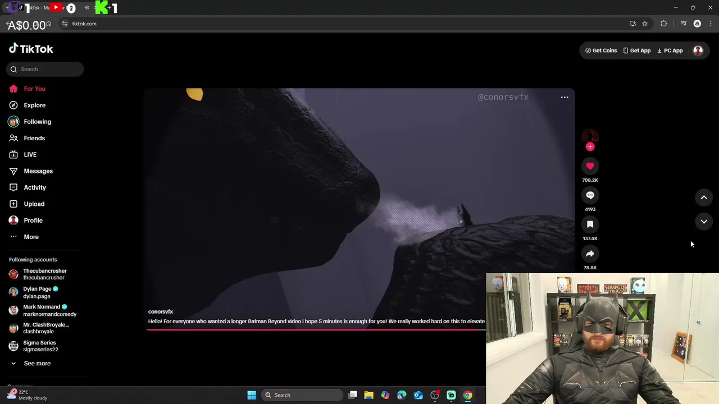This screenshot has height=404, width=719.
Task: Follow creator with red plus badge
Action: point(590,146)
